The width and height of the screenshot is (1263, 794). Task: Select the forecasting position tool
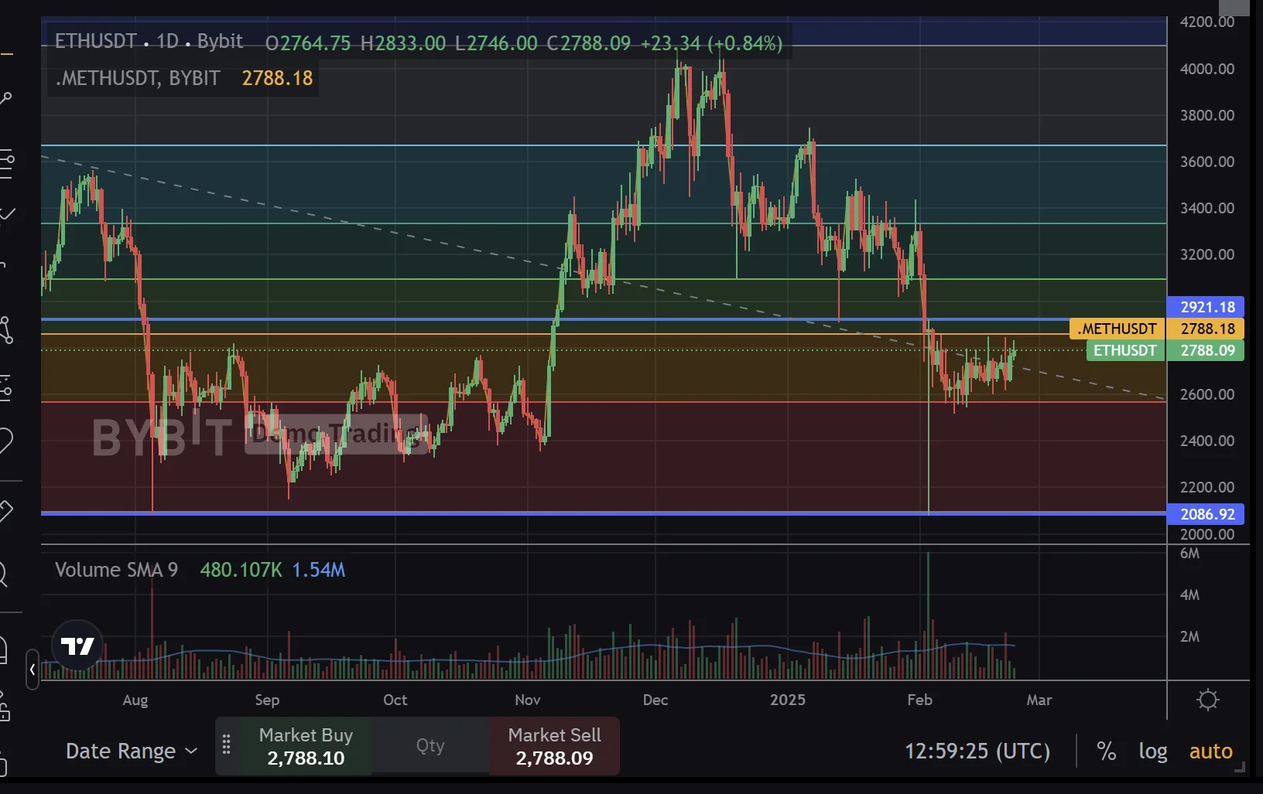(x=6, y=388)
